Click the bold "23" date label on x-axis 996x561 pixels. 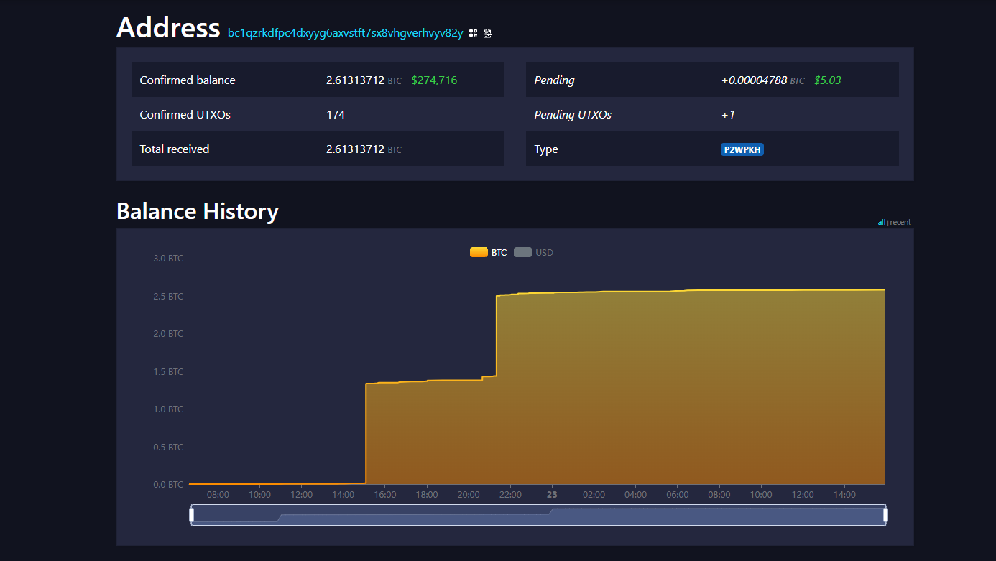[552, 495]
